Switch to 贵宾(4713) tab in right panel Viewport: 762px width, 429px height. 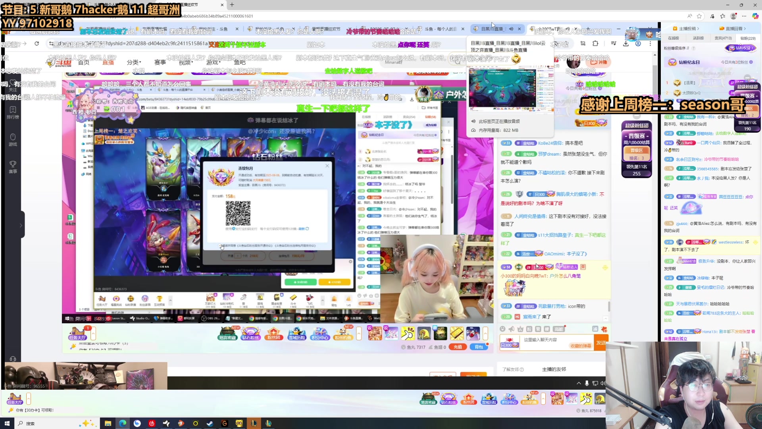pos(723,38)
